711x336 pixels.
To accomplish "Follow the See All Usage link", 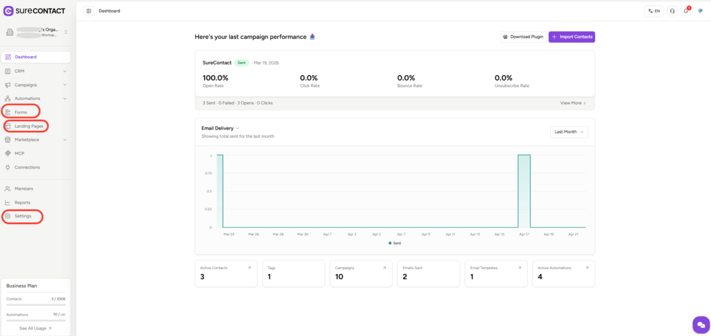I will point(36,328).
